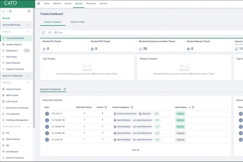Click the favorites star icon in sidebar

(x=4, y=11)
